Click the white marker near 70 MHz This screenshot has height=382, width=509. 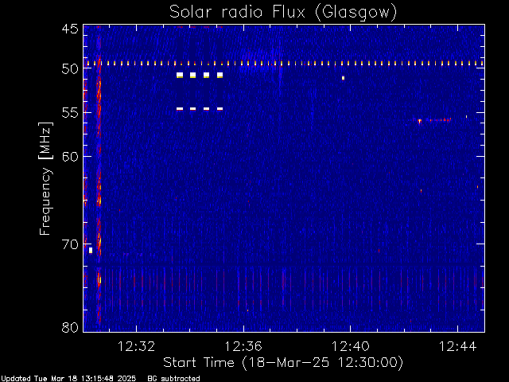tap(91, 250)
